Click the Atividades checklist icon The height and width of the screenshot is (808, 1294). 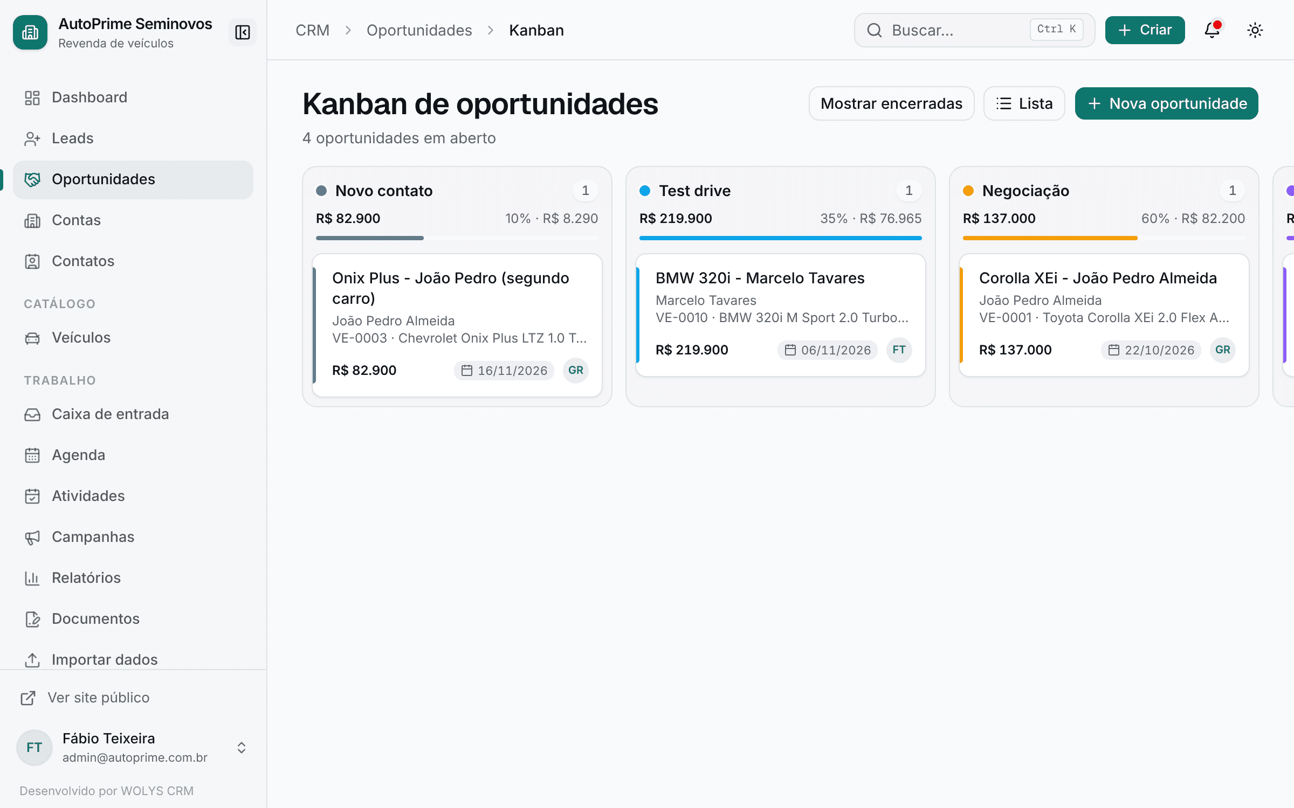32,496
